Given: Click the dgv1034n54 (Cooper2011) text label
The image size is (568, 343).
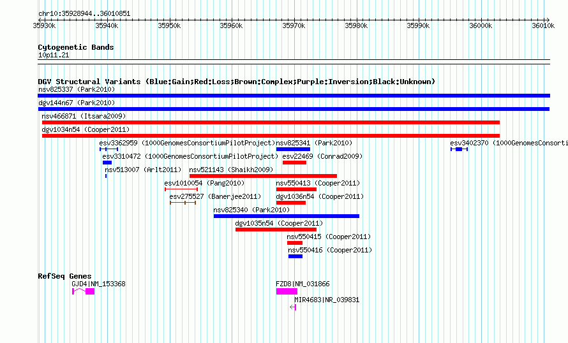Looking at the screenshot, I should 86,129.
